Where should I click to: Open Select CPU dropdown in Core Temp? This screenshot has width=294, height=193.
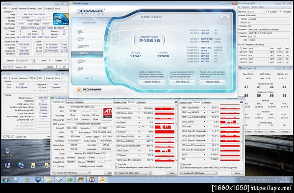(x=256, y=12)
